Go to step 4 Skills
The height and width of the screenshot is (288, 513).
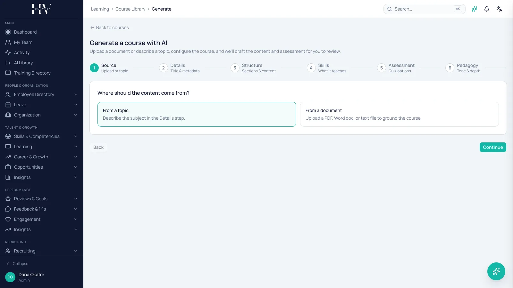pos(326,68)
